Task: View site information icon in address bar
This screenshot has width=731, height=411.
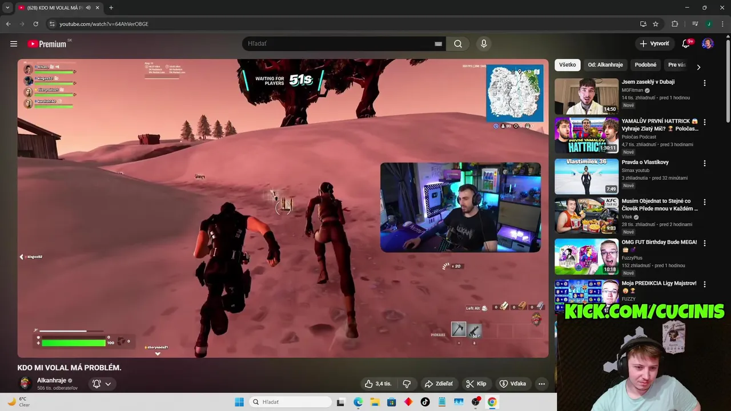Action: 52,24
